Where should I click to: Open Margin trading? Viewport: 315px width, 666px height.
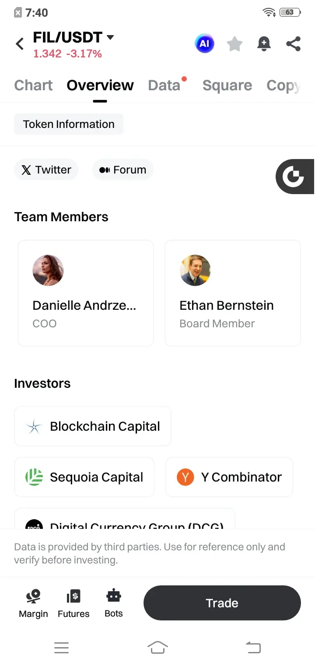click(x=33, y=603)
